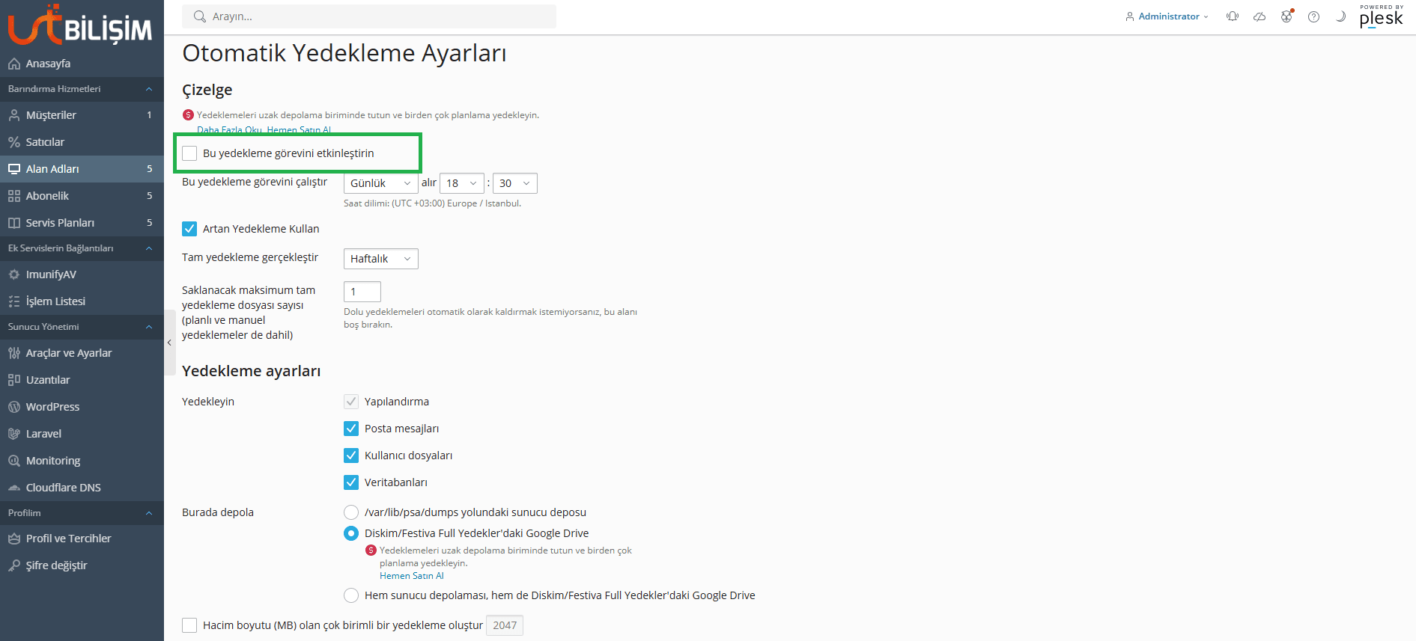Click the notifications bell icon in header
This screenshot has height=641, width=1416.
click(1232, 16)
